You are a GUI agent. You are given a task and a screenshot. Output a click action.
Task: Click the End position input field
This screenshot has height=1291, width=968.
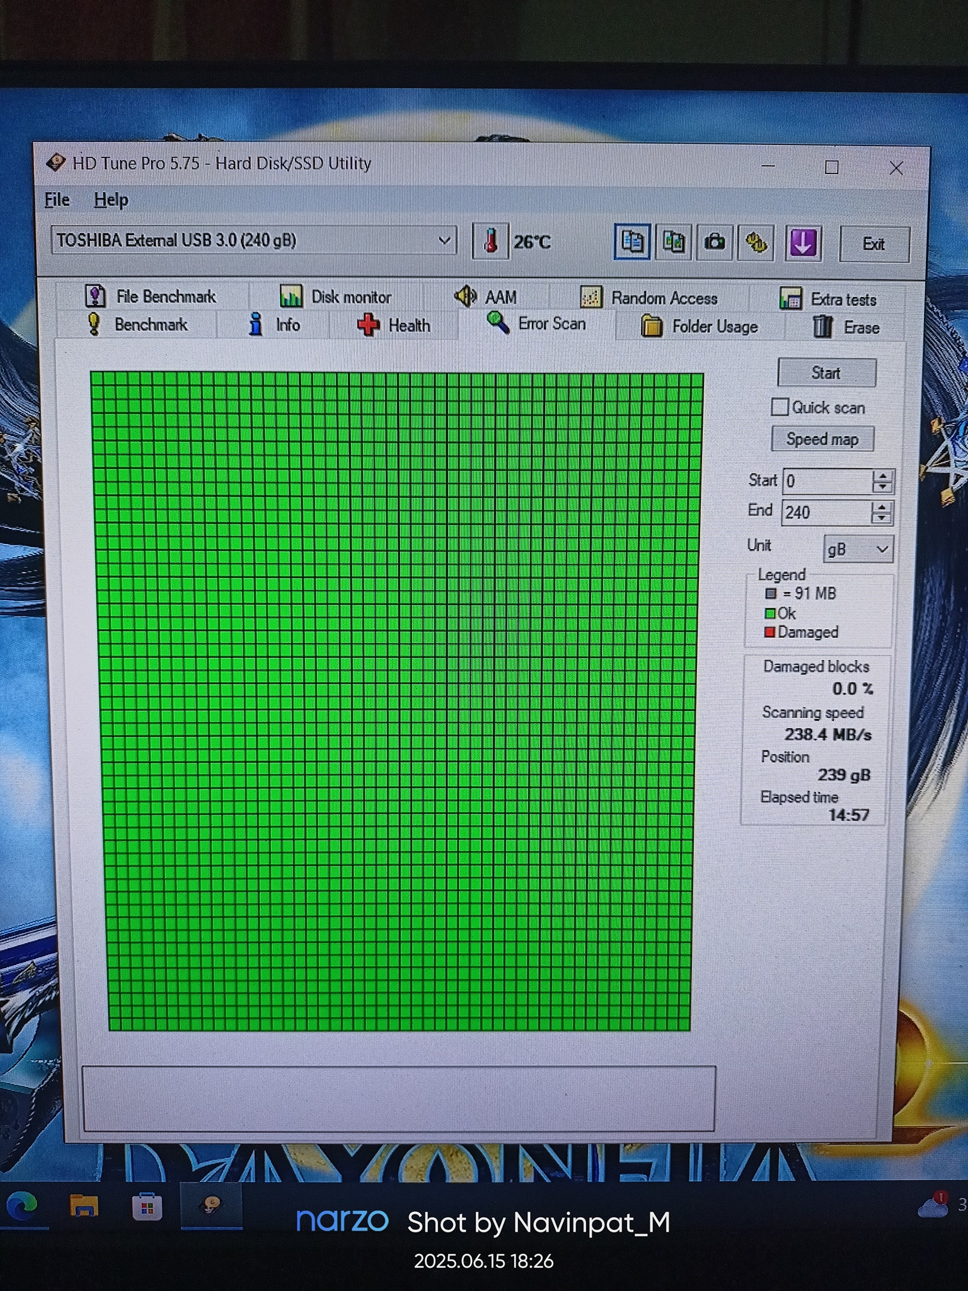(826, 512)
